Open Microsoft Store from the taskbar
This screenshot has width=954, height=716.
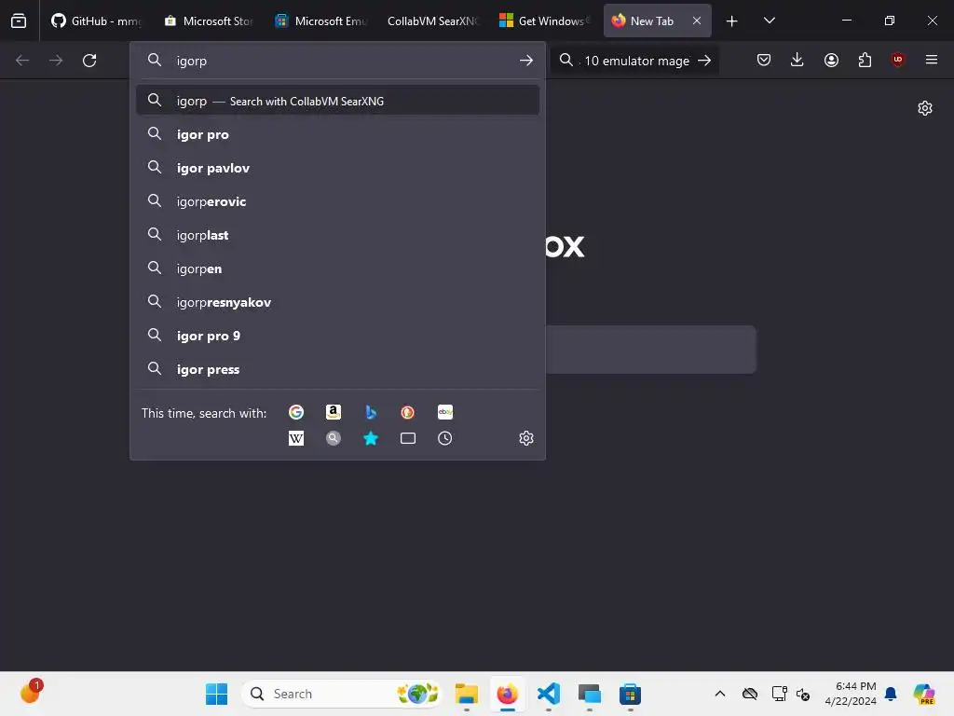(631, 694)
